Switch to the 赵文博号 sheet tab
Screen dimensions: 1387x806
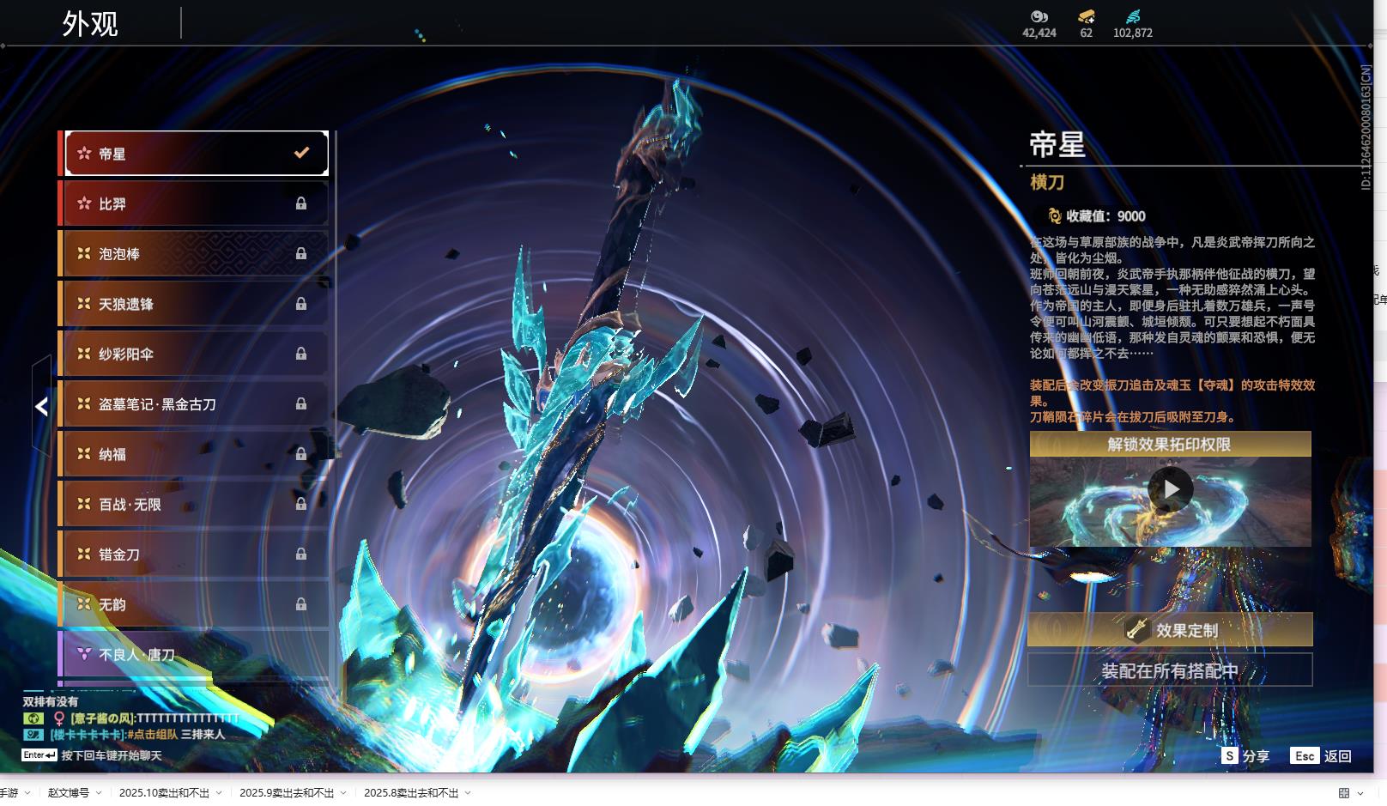click(69, 792)
